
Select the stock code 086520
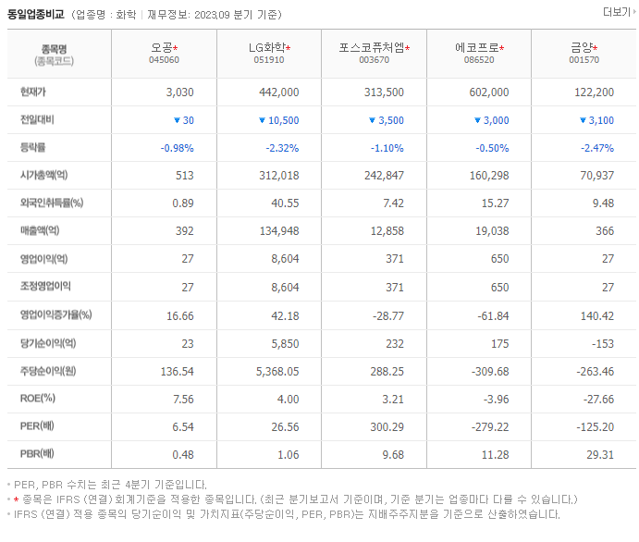tap(479, 60)
